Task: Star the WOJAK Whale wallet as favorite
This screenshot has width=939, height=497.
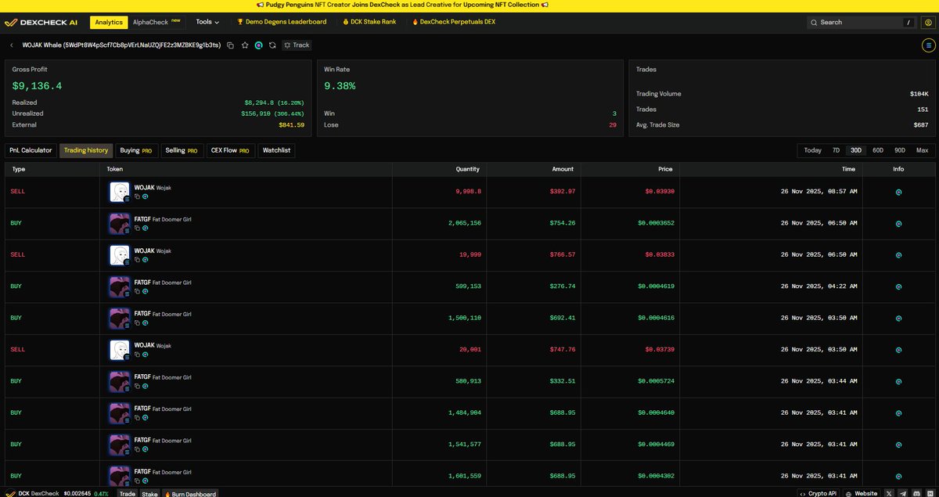Action: tap(245, 45)
